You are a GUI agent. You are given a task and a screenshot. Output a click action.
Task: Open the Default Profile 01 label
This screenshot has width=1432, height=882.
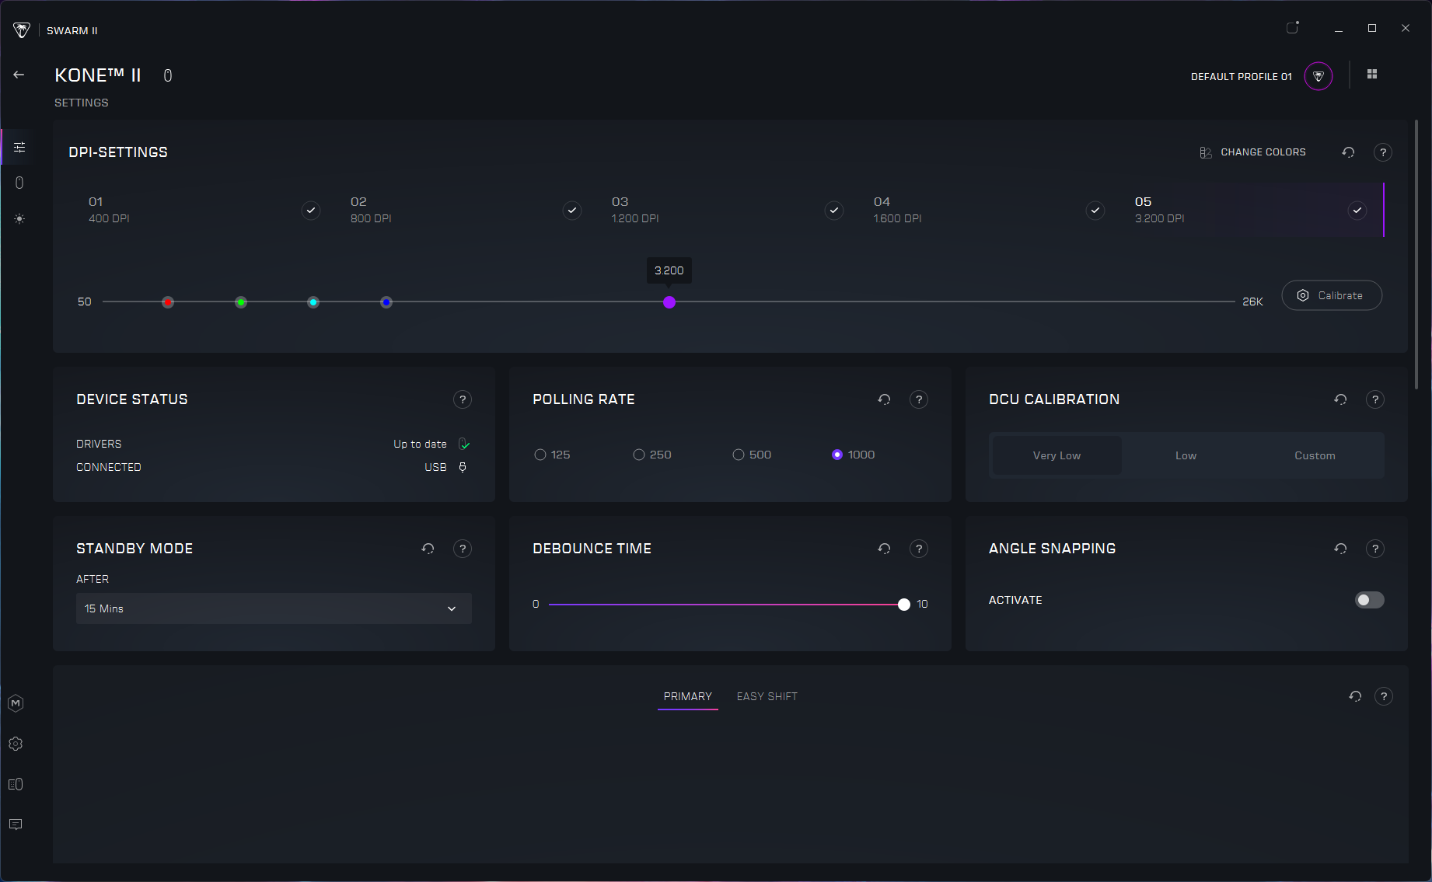click(1241, 76)
